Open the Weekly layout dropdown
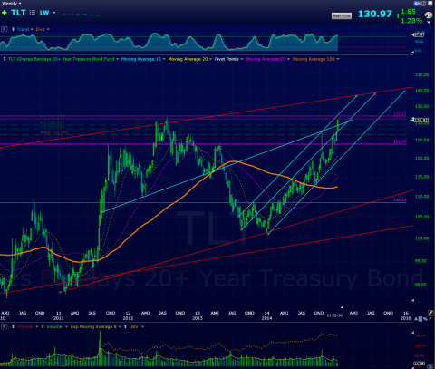This screenshot has width=435, height=369. pyautogui.click(x=12, y=4)
